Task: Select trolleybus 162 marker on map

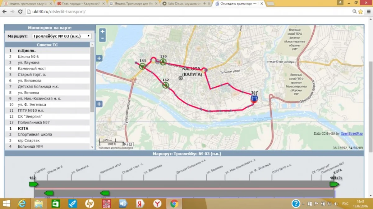Action: [x=166, y=85]
